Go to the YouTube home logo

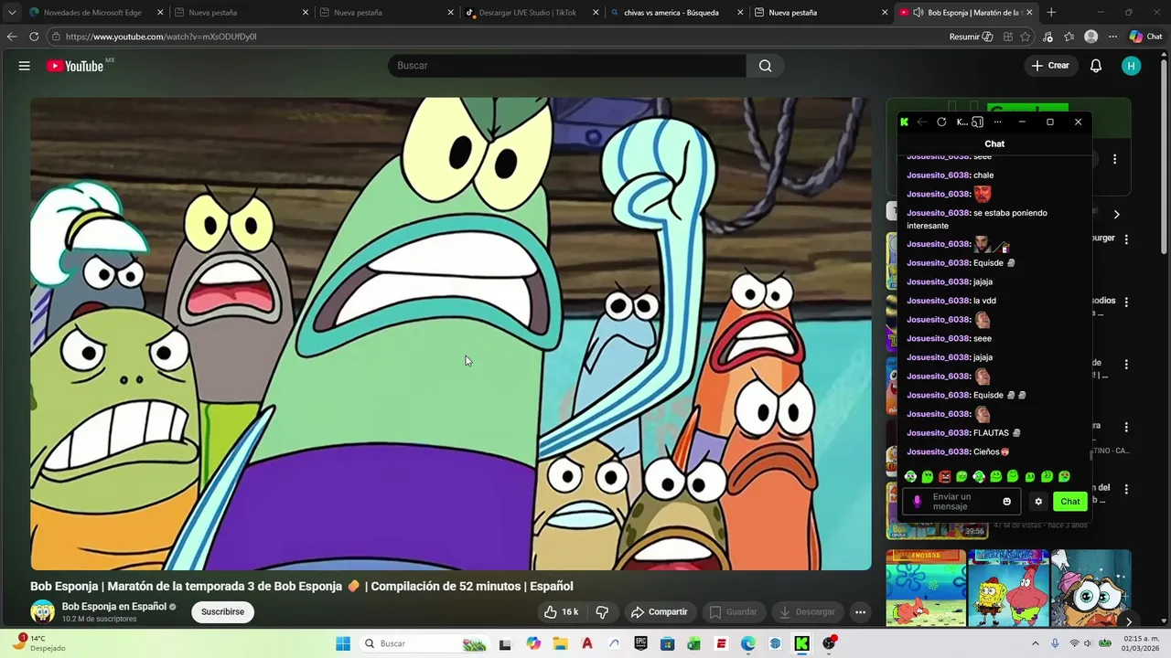coord(75,66)
